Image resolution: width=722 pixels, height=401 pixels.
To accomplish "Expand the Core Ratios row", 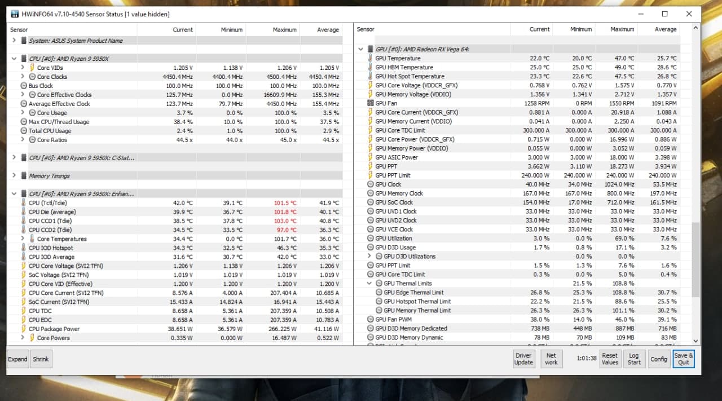I will pos(23,140).
